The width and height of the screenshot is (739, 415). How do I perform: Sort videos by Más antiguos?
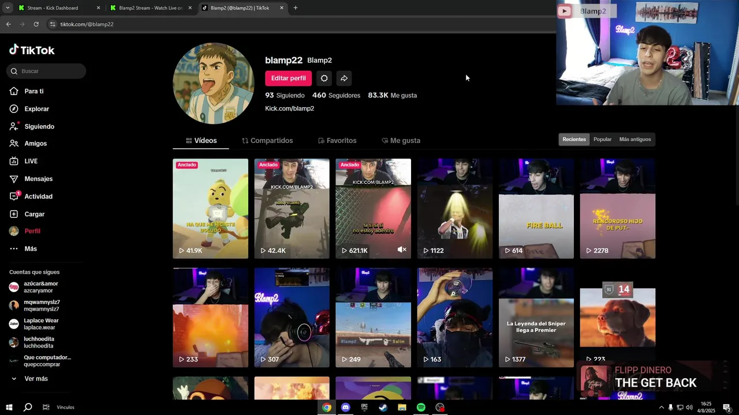635,139
